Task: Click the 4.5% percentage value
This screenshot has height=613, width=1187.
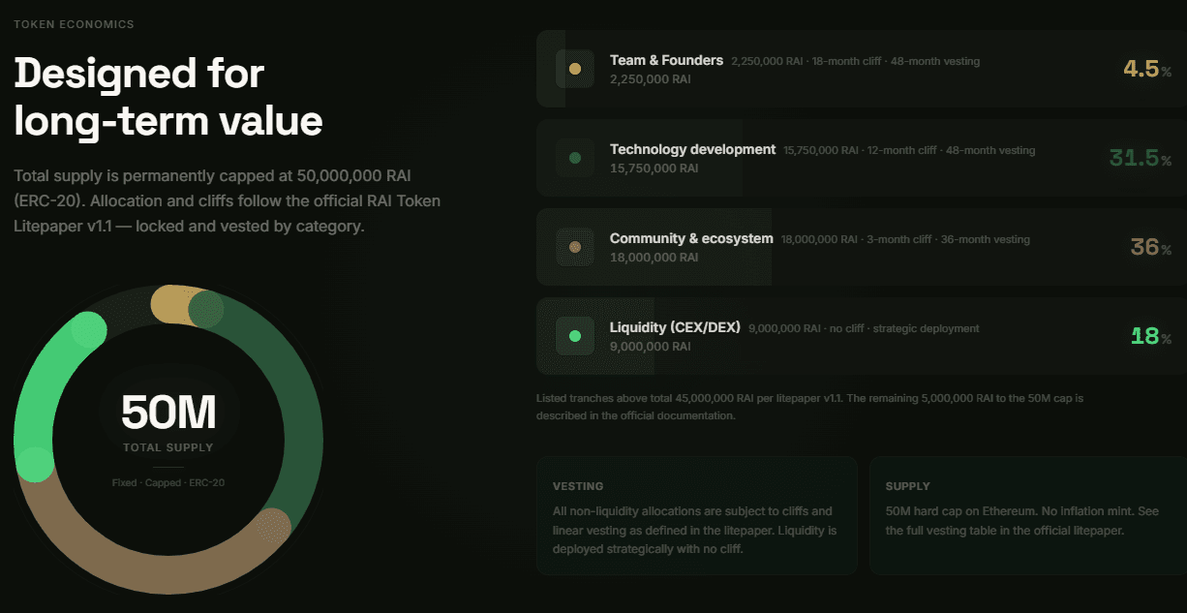Action: tap(1147, 69)
